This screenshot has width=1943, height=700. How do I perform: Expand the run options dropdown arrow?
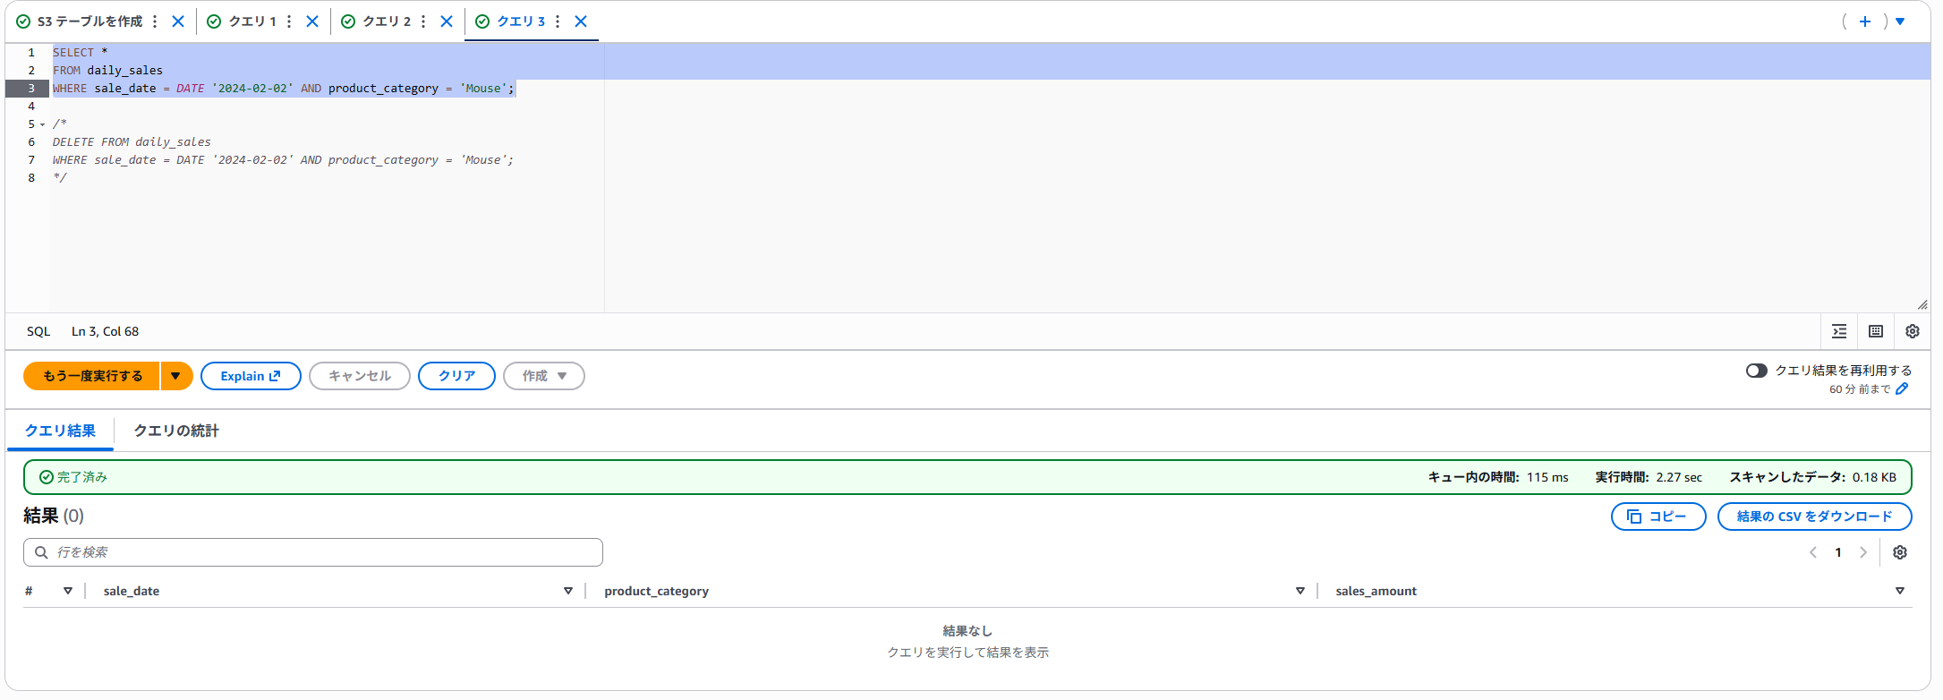(176, 376)
